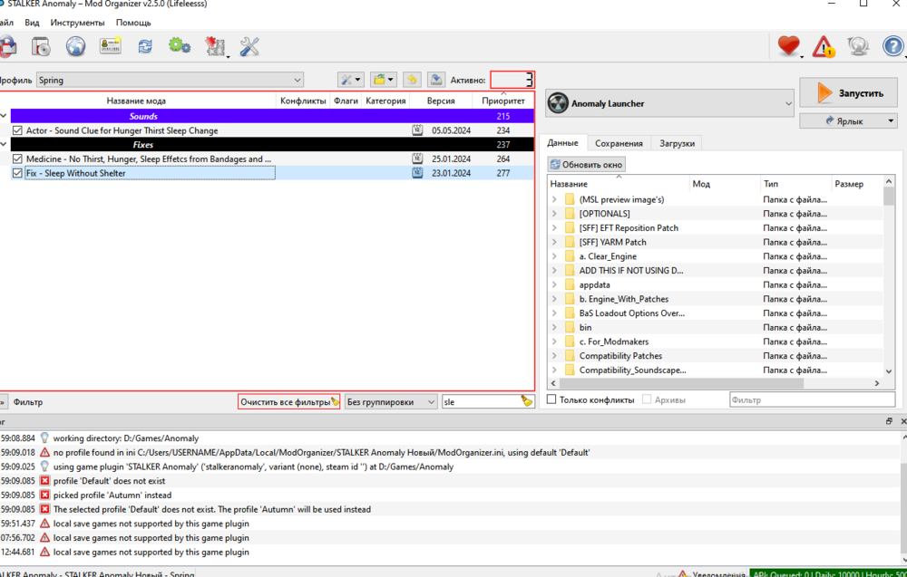The height and width of the screenshot is (577, 907).
Task: Open the Nexus website globe icon
Action: [75, 46]
